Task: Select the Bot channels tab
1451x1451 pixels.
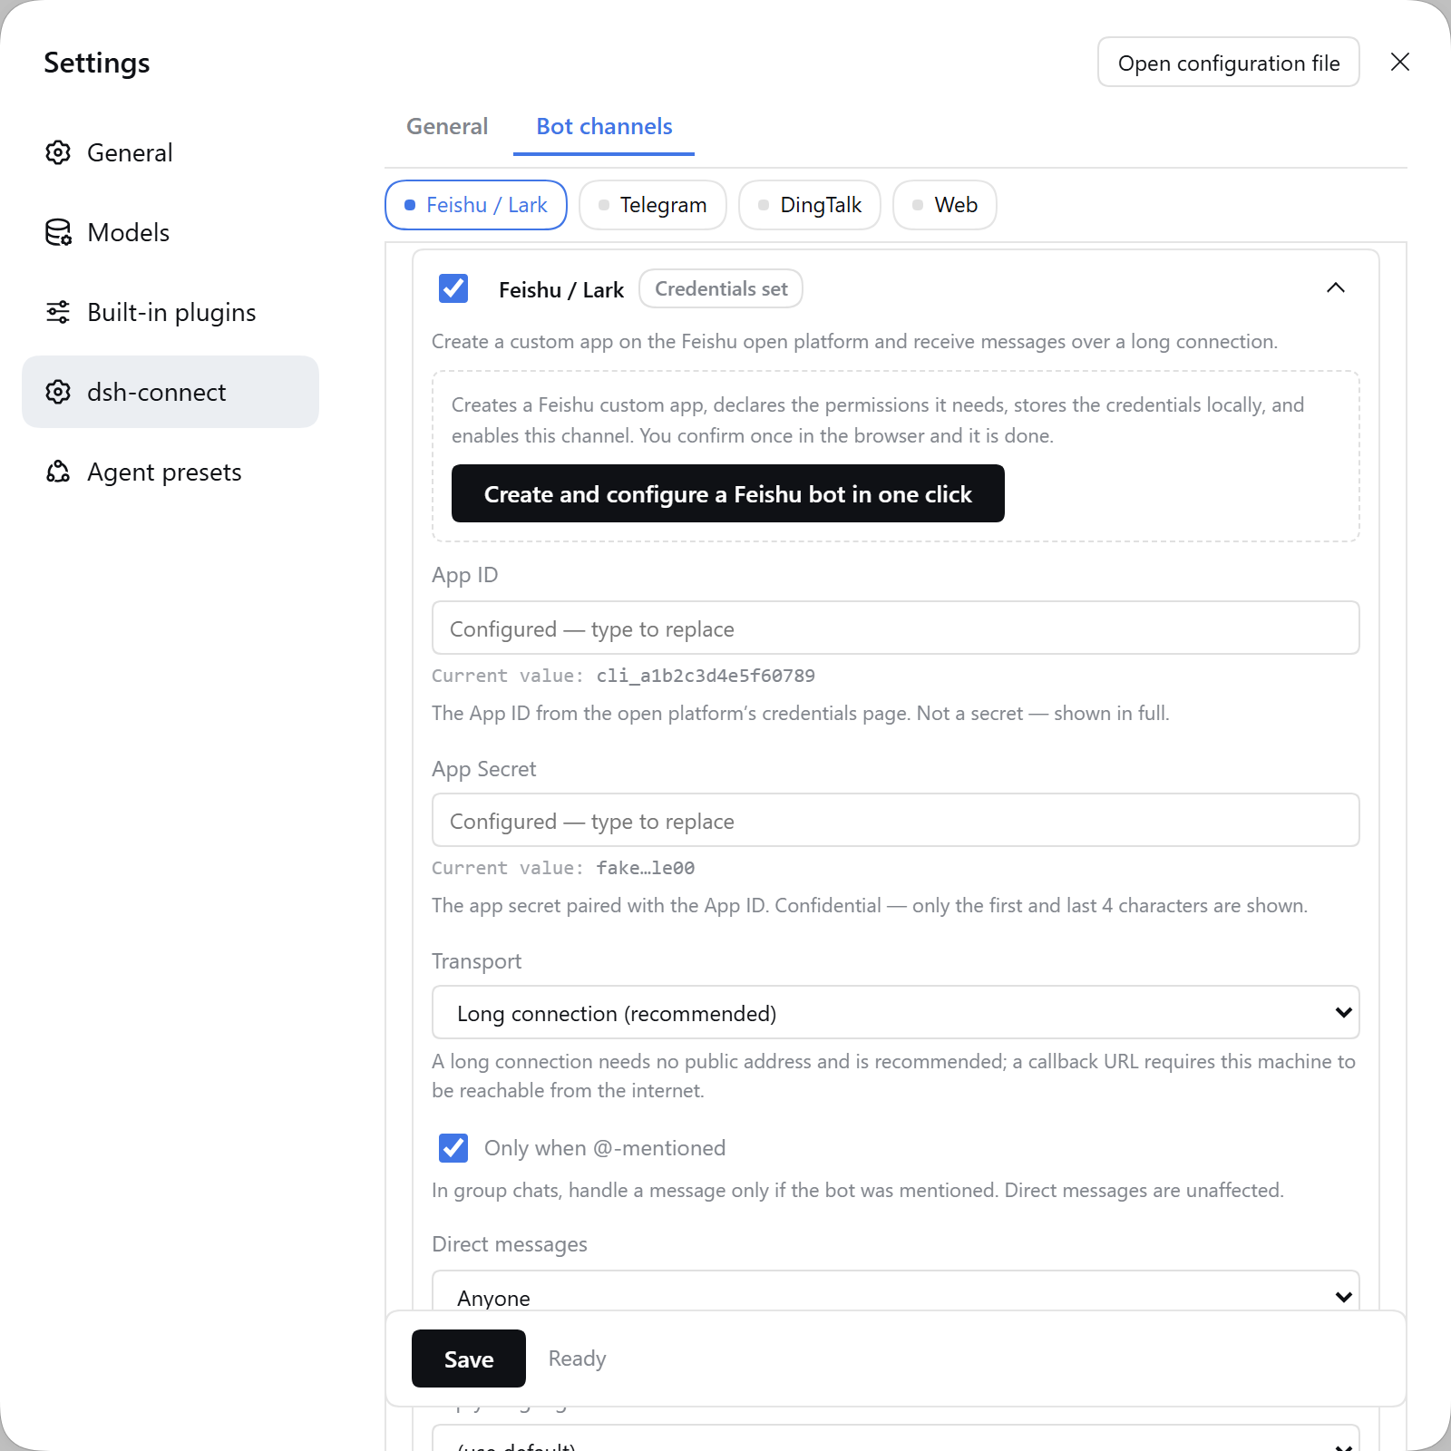Action: (604, 127)
